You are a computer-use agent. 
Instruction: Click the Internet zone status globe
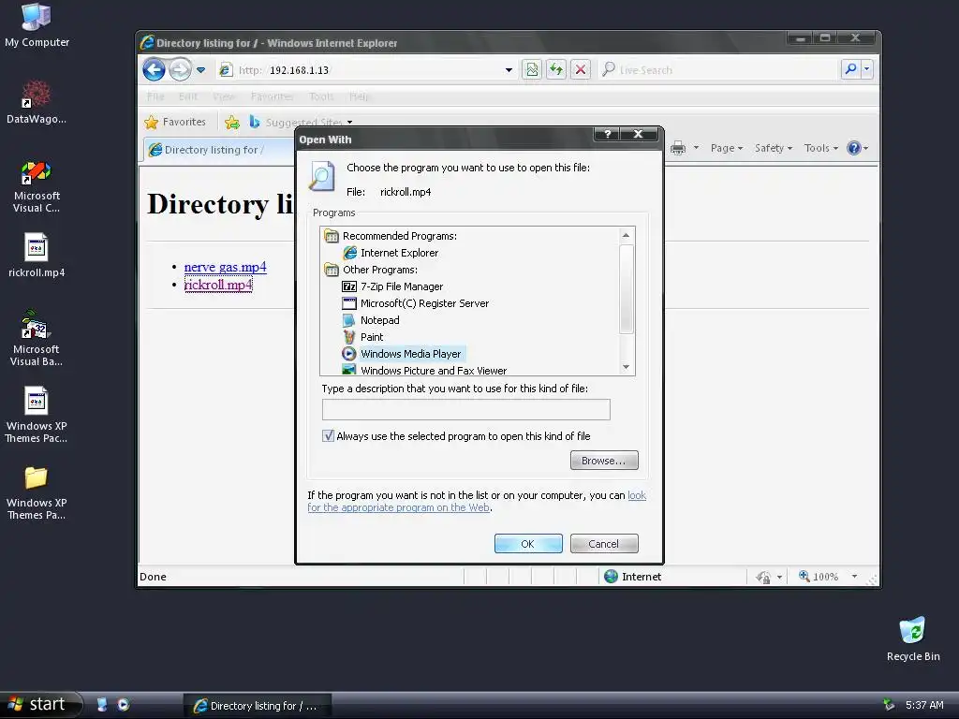pos(611,576)
